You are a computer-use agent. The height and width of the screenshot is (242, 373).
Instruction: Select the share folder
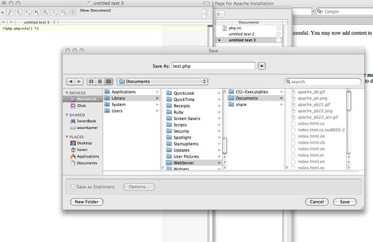click(256, 104)
